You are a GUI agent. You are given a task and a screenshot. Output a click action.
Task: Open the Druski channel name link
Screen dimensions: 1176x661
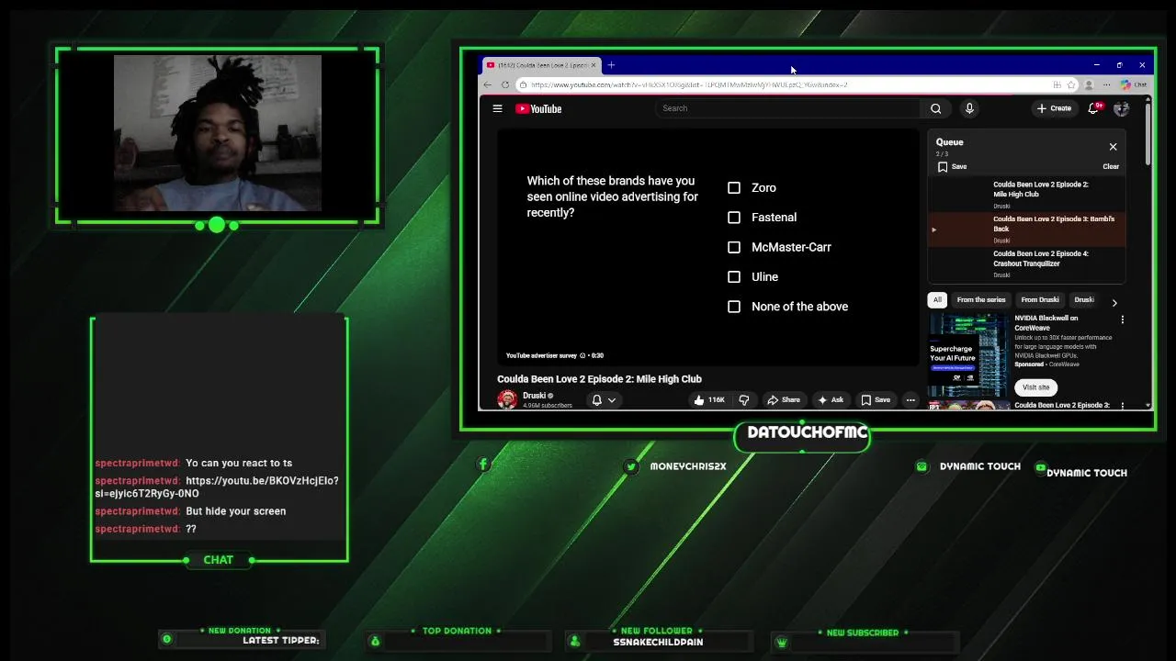click(534, 396)
